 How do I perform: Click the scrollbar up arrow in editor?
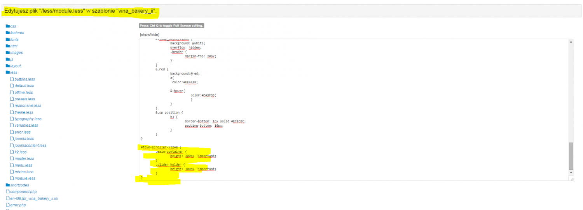click(x=571, y=41)
